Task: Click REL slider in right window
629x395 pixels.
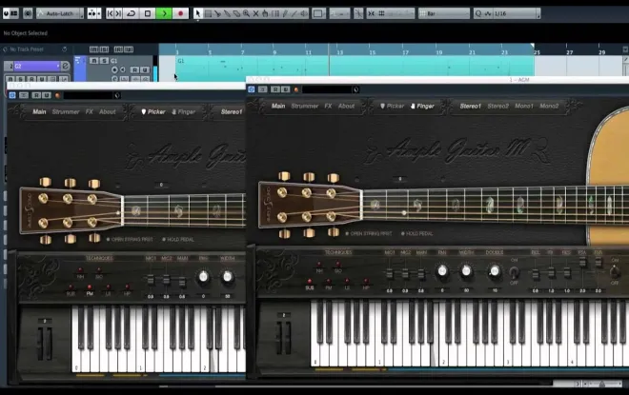Action: pyautogui.click(x=536, y=273)
